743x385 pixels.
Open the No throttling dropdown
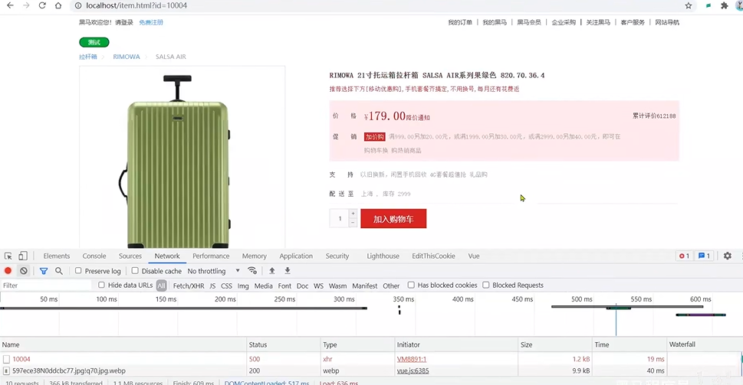click(213, 271)
